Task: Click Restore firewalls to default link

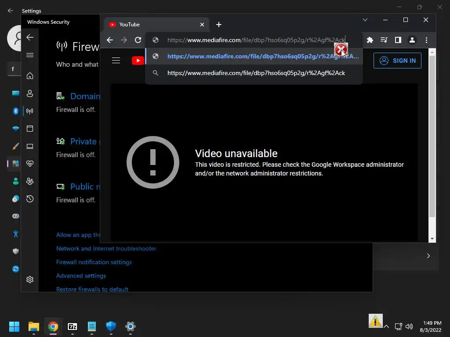Action: [92, 289]
